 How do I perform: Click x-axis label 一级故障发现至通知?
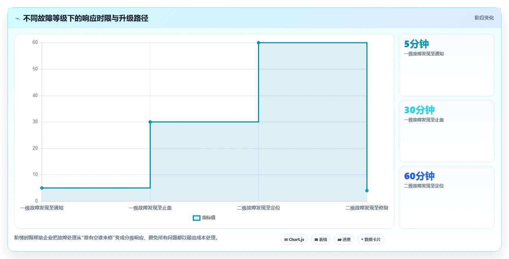[x=42, y=208]
